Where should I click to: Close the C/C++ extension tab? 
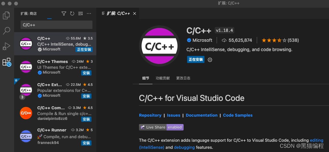[135, 13]
